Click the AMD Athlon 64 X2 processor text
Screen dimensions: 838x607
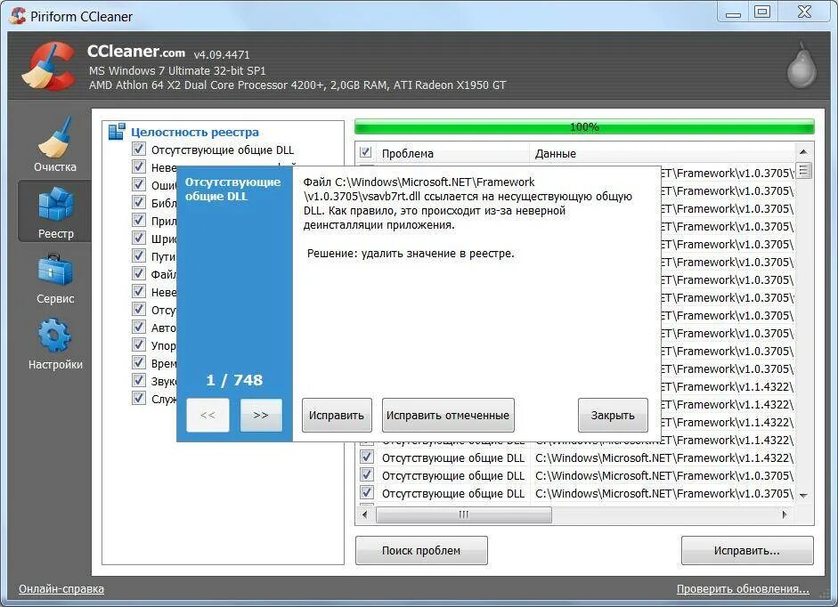coord(297,85)
